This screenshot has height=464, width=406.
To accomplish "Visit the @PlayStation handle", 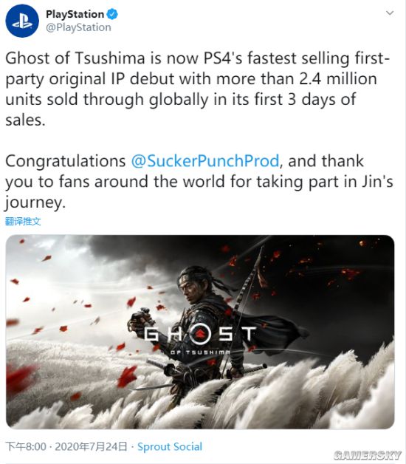I will (x=78, y=27).
